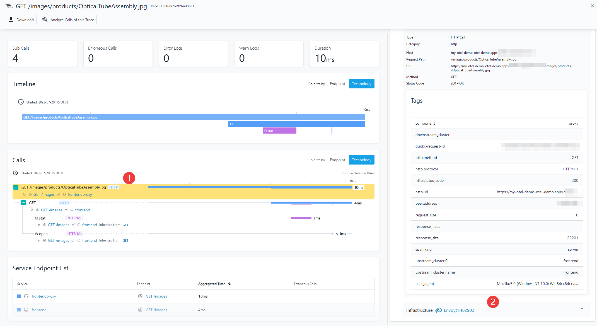
Task: Click the Sub Calls card
Action: click(x=42, y=54)
